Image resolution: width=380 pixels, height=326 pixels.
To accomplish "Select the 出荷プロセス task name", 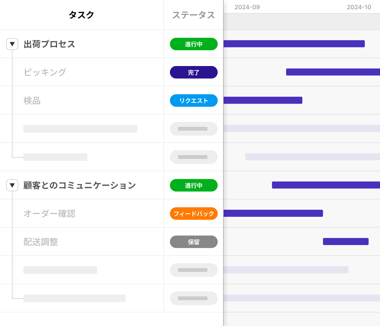I will pyautogui.click(x=49, y=44).
